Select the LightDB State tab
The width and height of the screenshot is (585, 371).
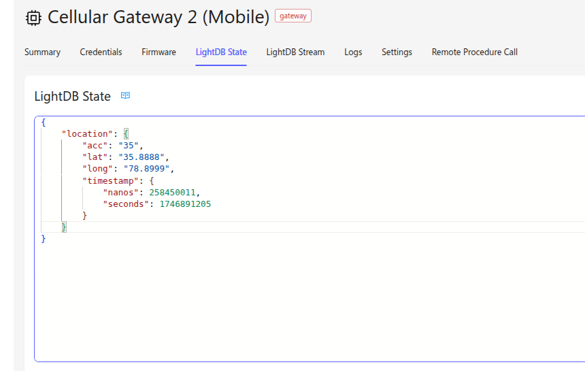[221, 52]
